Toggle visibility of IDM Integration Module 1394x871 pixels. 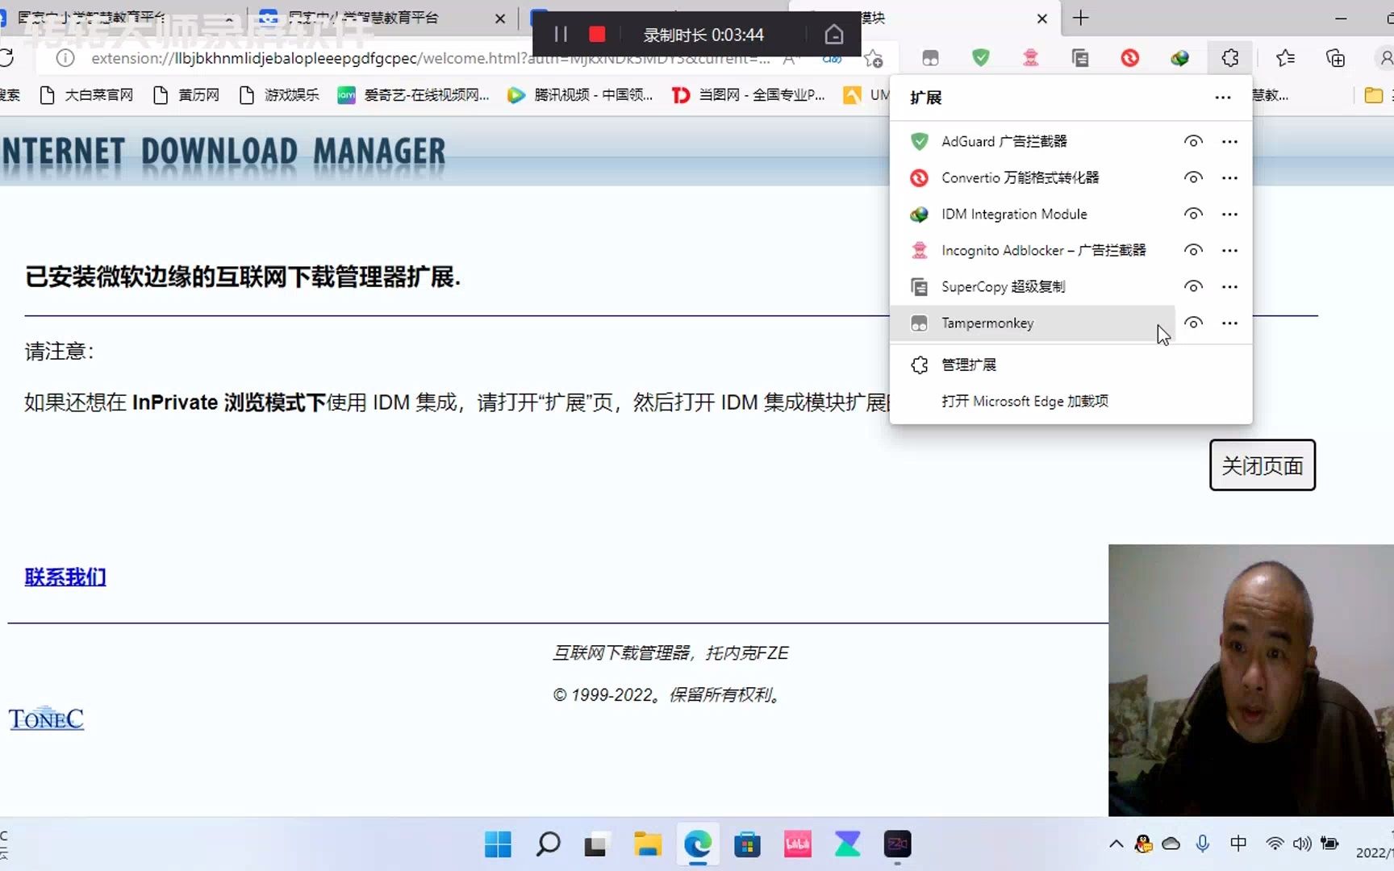click(x=1193, y=214)
